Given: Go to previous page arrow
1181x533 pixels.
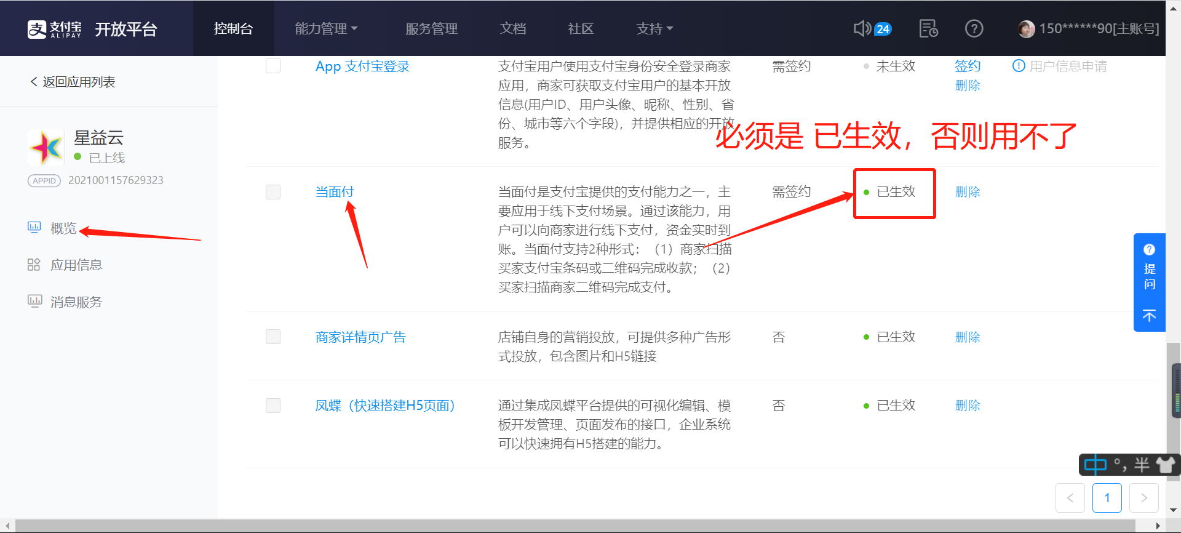Looking at the screenshot, I should click(x=1070, y=498).
